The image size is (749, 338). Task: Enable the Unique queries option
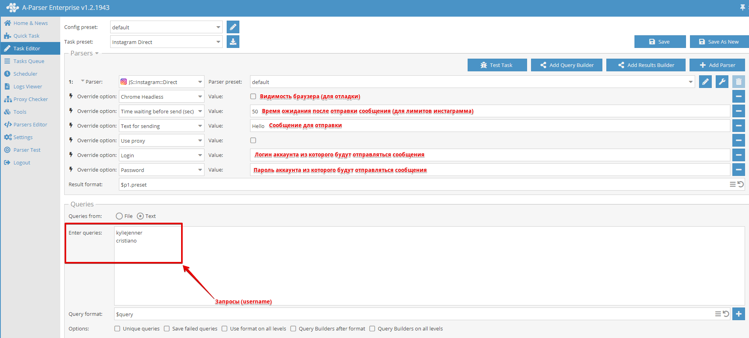(x=117, y=328)
